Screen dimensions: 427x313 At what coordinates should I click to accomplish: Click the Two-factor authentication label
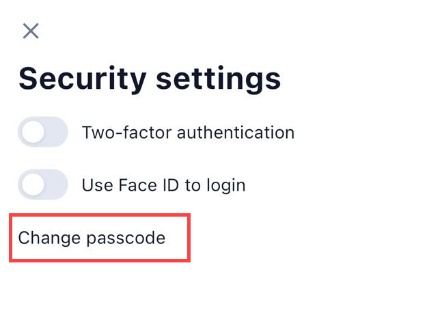[188, 132]
